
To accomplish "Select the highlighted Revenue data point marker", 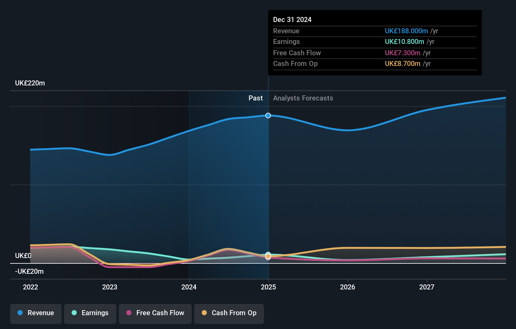I will point(268,116).
